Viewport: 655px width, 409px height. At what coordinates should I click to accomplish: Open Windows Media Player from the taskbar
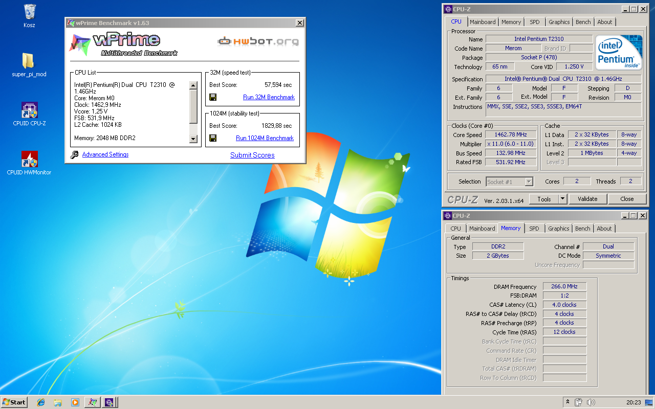coord(75,402)
